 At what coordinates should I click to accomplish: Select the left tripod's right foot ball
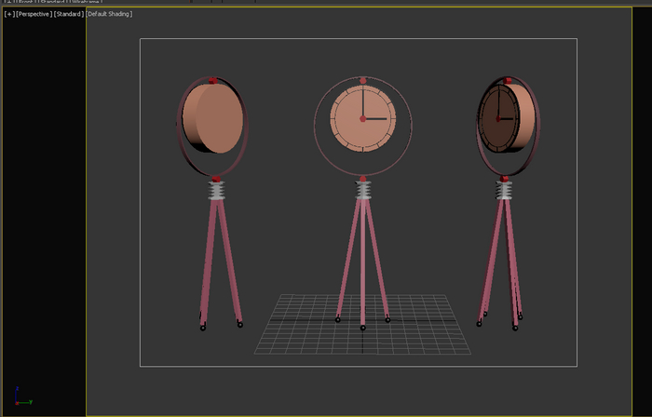coord(239,324)
